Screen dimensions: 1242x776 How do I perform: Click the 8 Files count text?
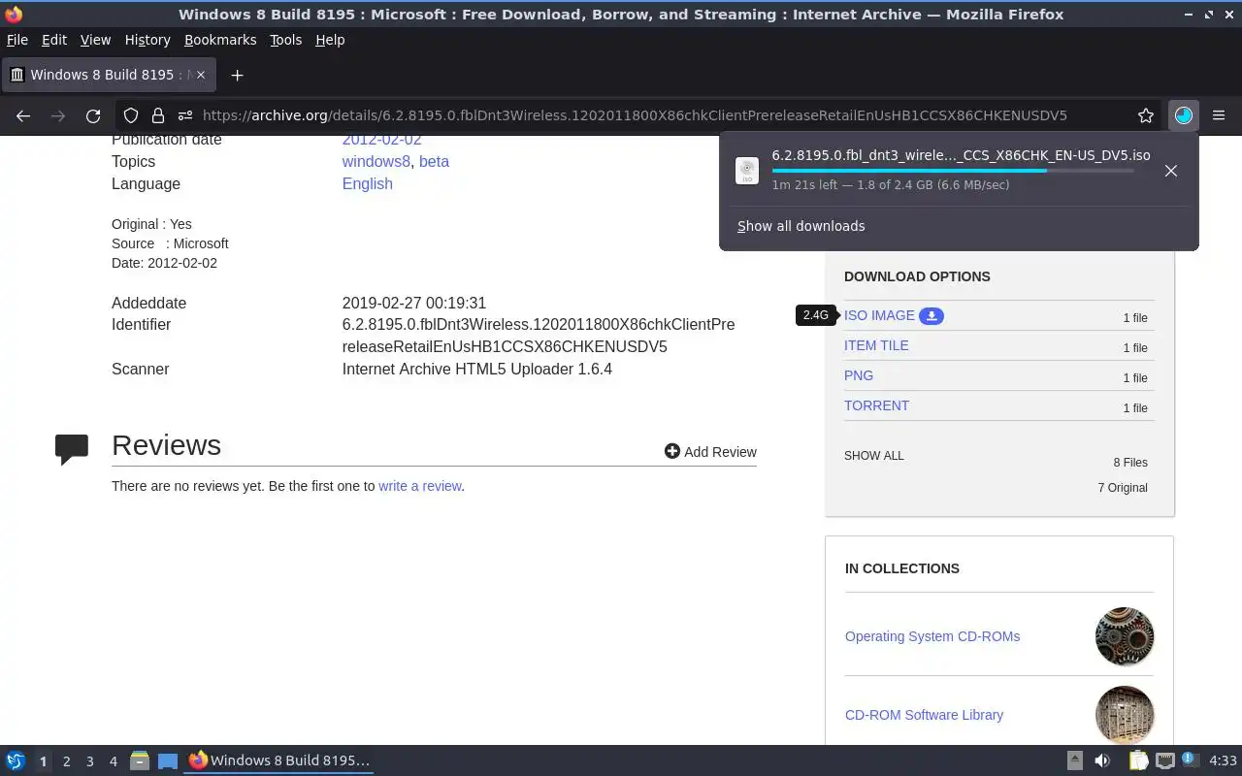click(1130, 463)
